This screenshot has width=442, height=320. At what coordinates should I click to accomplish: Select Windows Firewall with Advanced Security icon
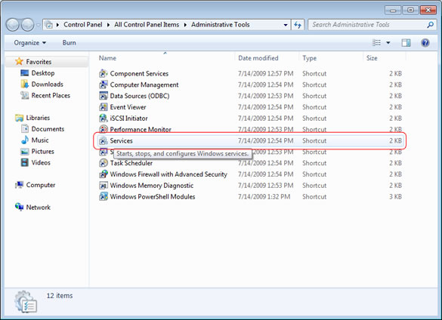click(x=104, y=174)
